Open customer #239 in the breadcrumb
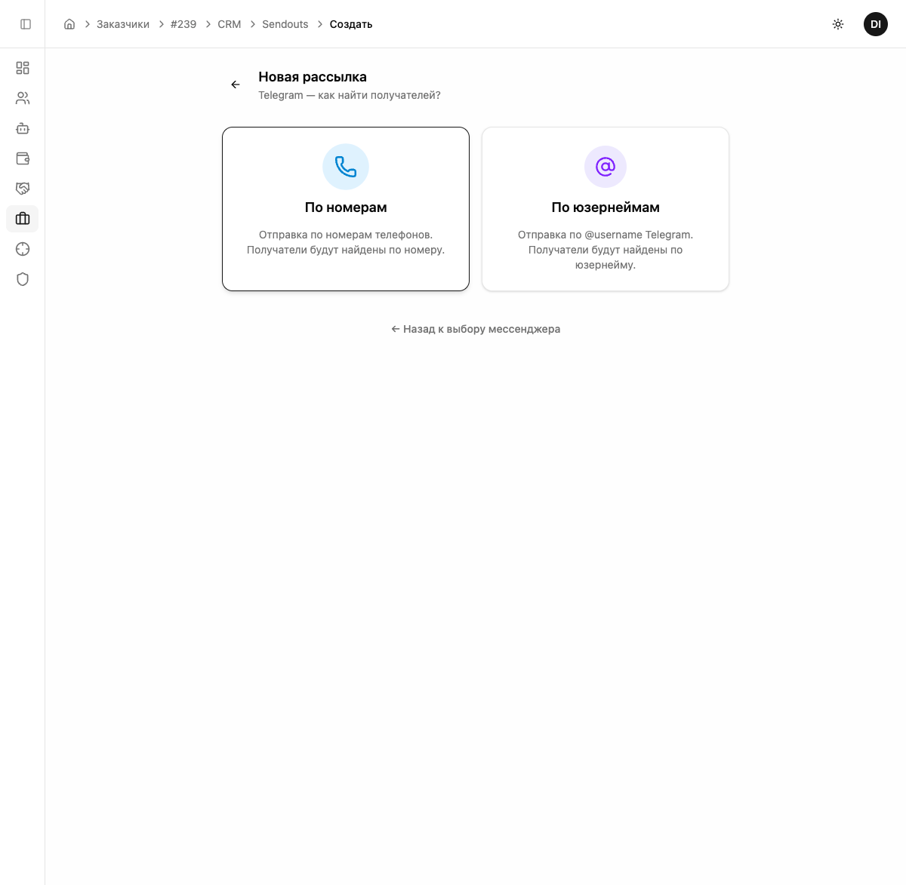 click(183, 24)
